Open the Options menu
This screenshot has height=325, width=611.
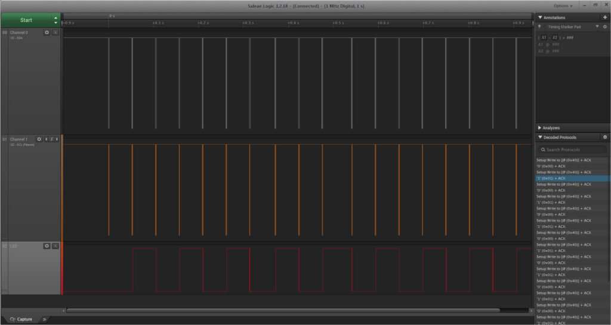(x=563, y=6)
